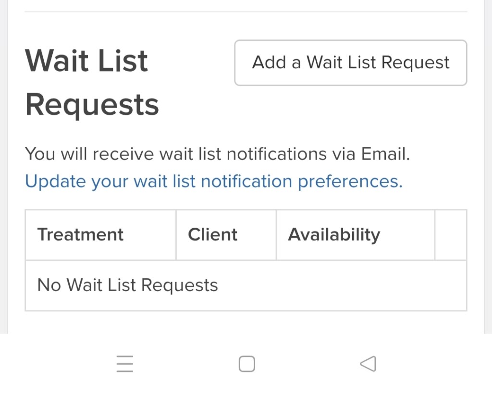Click the email notifications info sentence
The height and width of the screenshot is (394, 492).
point(217,155)
